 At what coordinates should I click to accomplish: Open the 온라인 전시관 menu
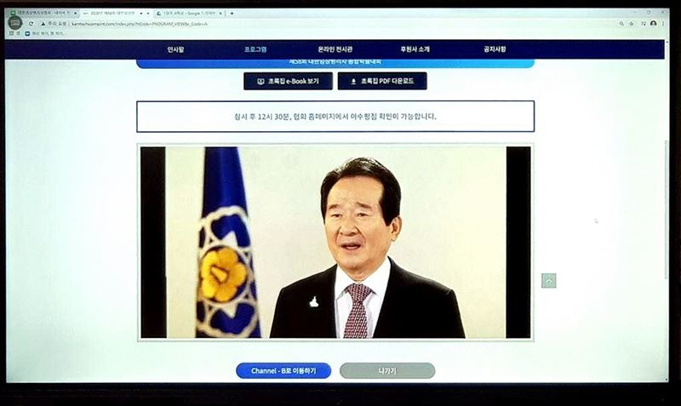click(335, 49)
